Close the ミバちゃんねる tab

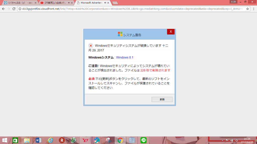36,3
